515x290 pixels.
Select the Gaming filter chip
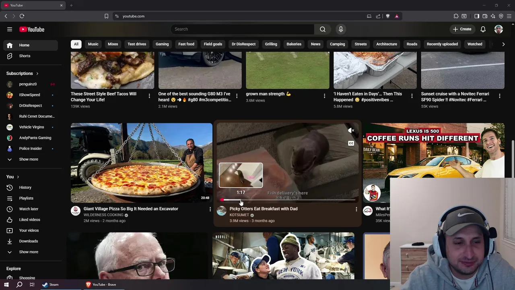tap(162, 44)
